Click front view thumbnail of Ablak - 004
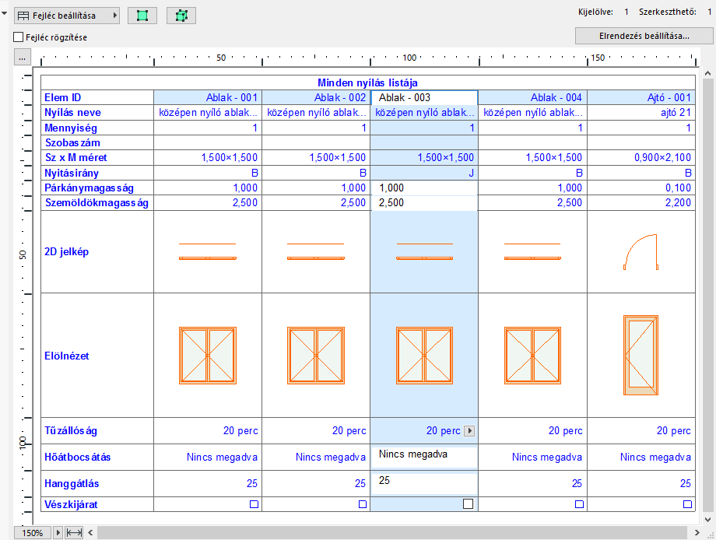Viewport: 716px width, 540px height. [x=532, y=356]
